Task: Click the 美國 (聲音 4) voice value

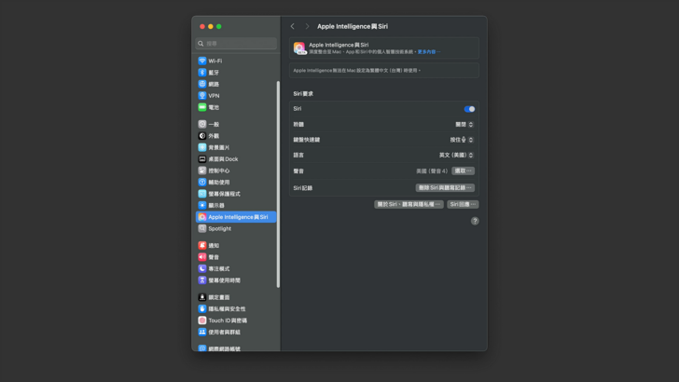Action: pos(432,171)
